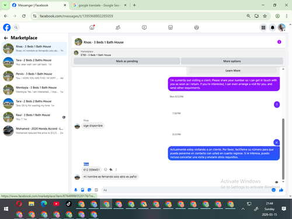This screenshot has height=219, width=292.
Task: React to the 612 5594451 message
Action: click(106, 169)
